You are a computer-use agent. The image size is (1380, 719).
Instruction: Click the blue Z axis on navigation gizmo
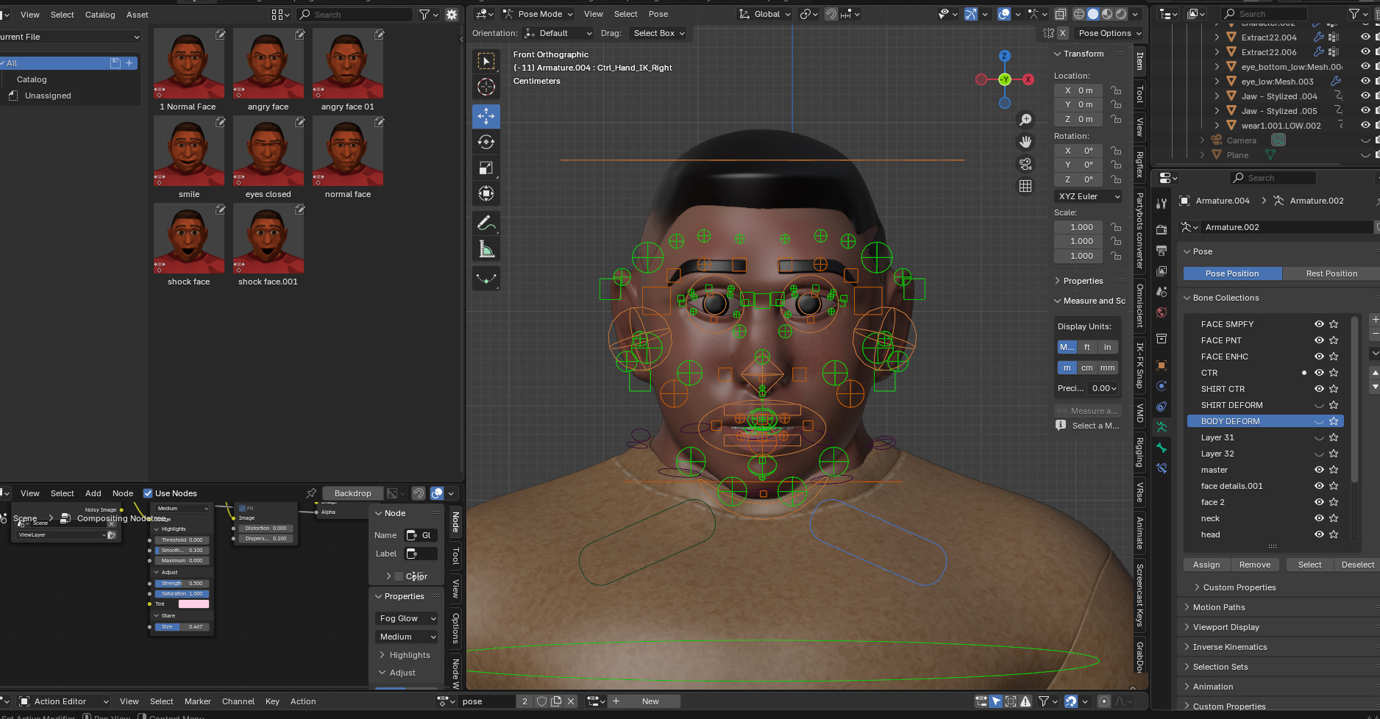click(x=1004, y=56)
